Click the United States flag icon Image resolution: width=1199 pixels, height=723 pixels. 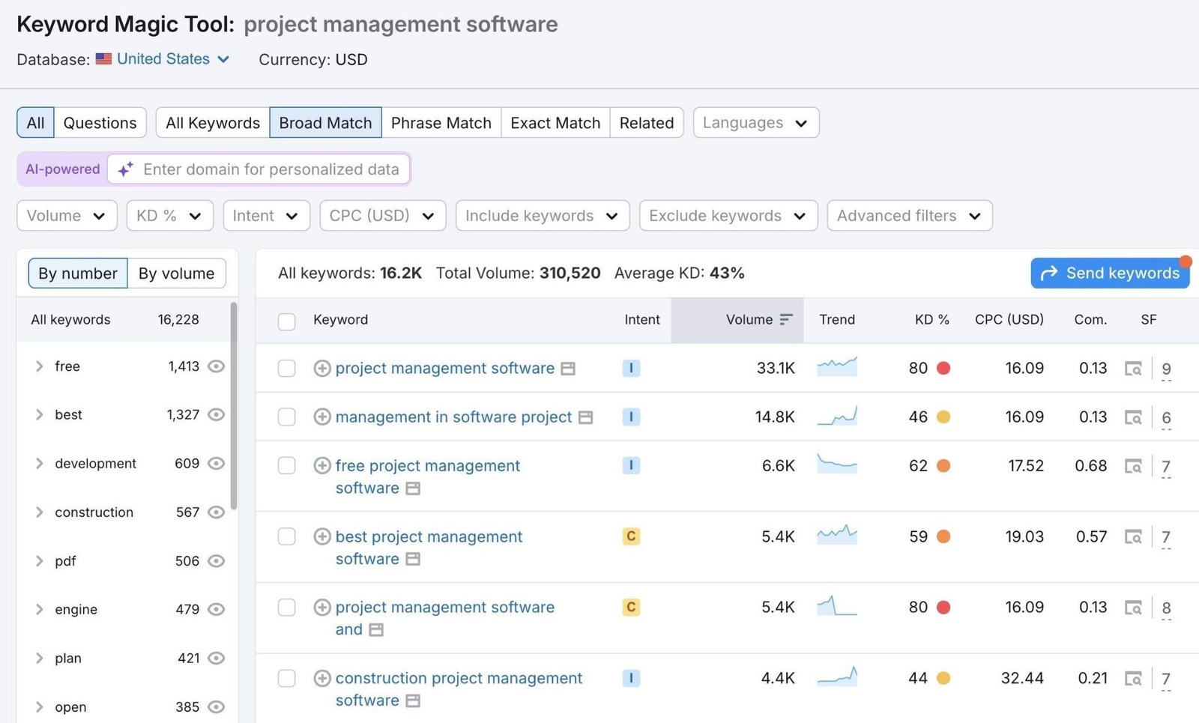pos(103,59)
